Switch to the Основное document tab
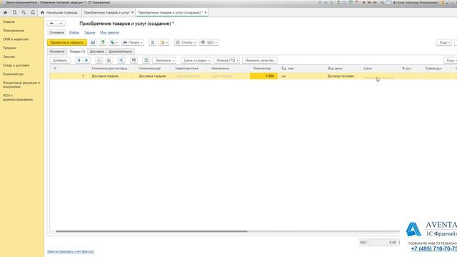This screenshot has width=457, height=257. pyautogui.click(x=57, y=51)
